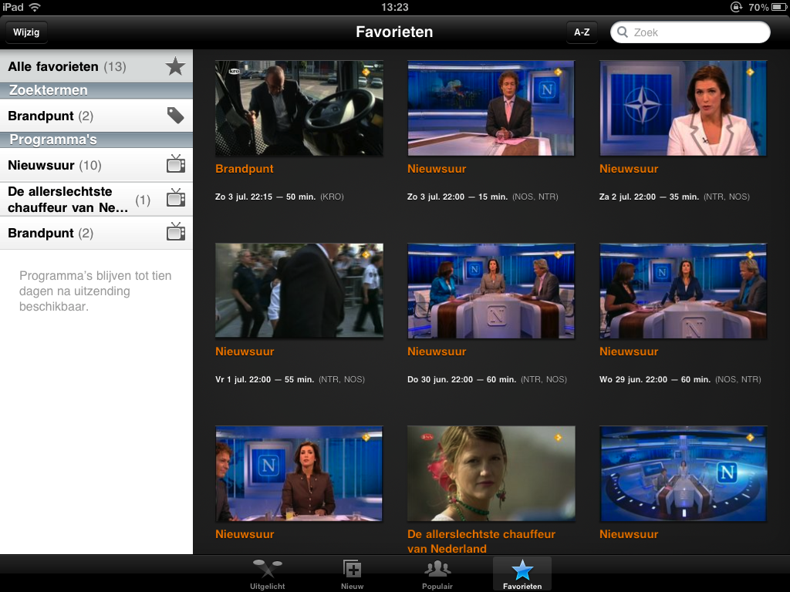790x592 pixels.
Task: Select De allerslechtste chauffeur van Ne… (1)
Action: [96, 200]
